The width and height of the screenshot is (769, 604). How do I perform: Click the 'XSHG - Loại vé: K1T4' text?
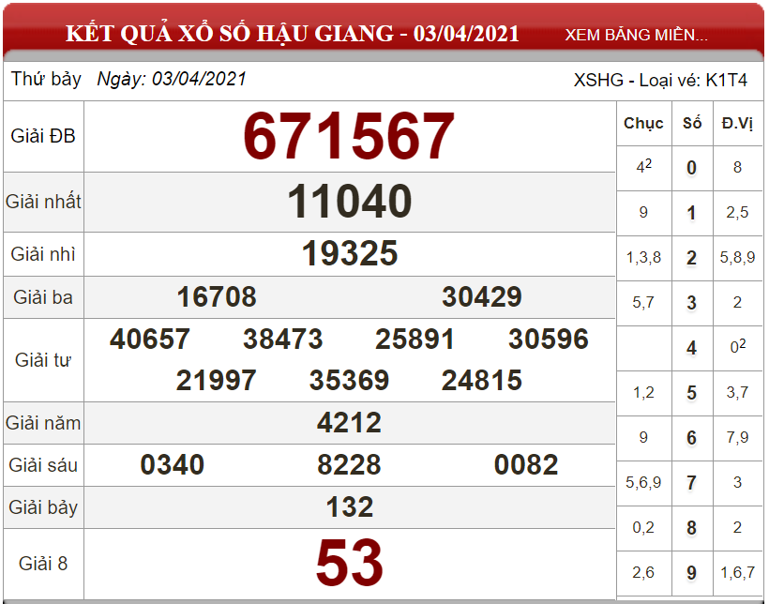click(x=660, y=80)
